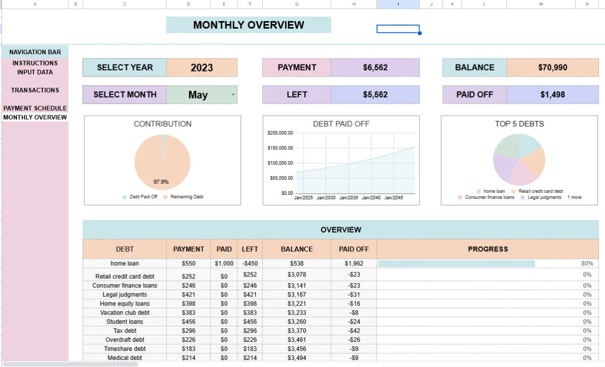Select the Student loans debt cell

coord(125,322)
